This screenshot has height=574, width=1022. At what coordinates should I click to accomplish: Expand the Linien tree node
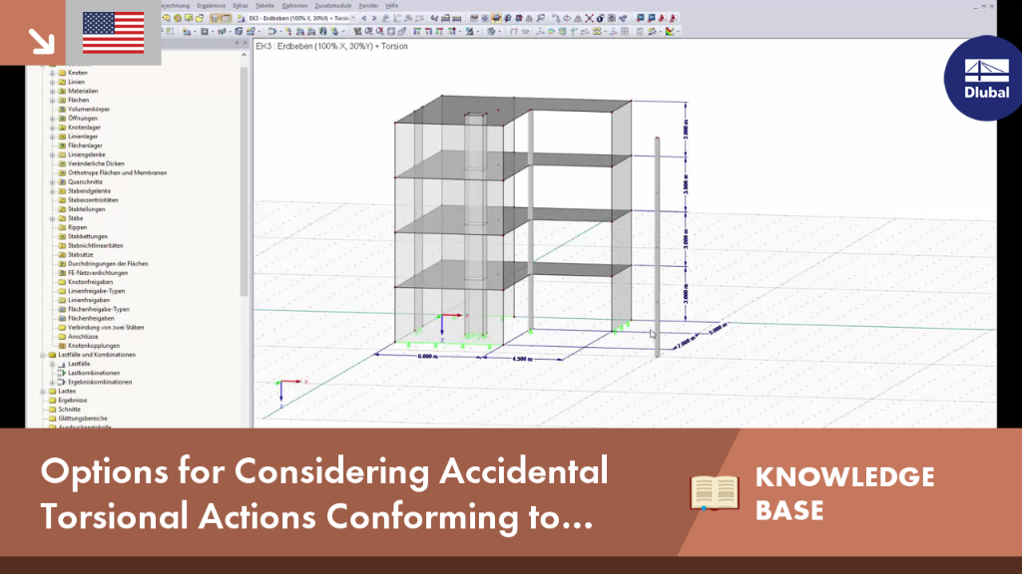pyautogui.click(x=52, y=82)
